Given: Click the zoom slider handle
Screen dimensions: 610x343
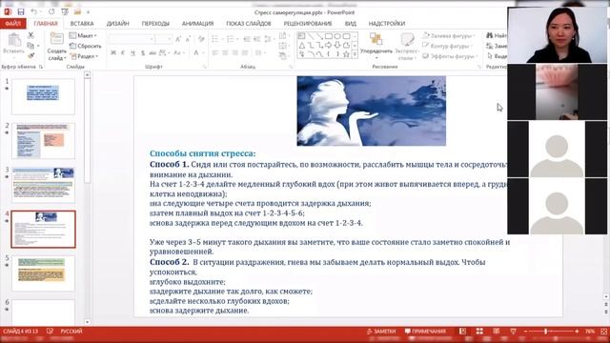Looking at the screenshot, I should (546, 332).
